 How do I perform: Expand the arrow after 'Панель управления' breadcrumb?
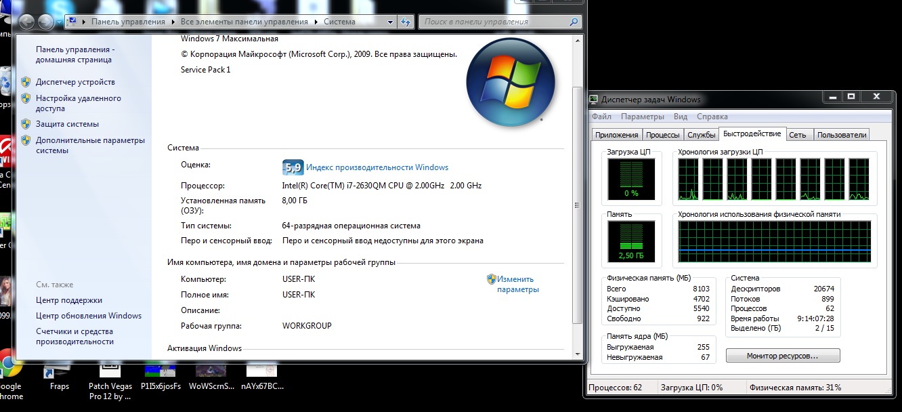[173, 22]
